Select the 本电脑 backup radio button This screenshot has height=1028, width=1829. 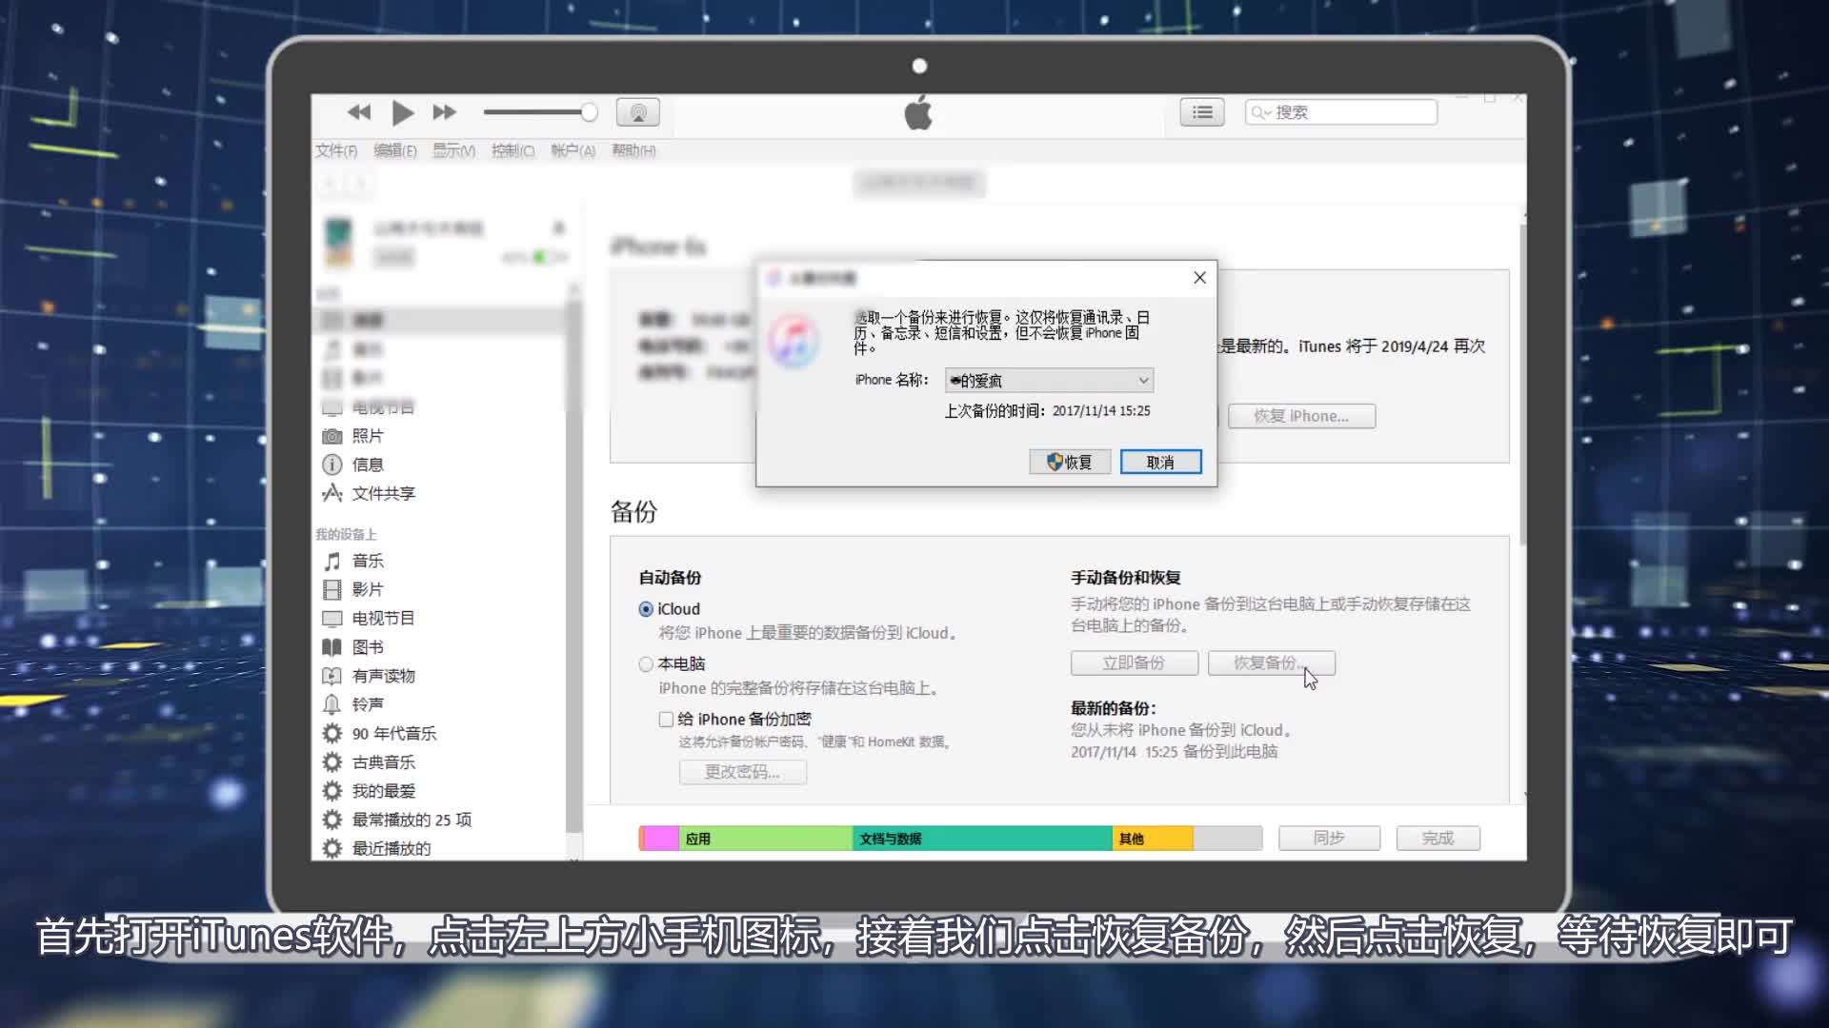point(646,664)
